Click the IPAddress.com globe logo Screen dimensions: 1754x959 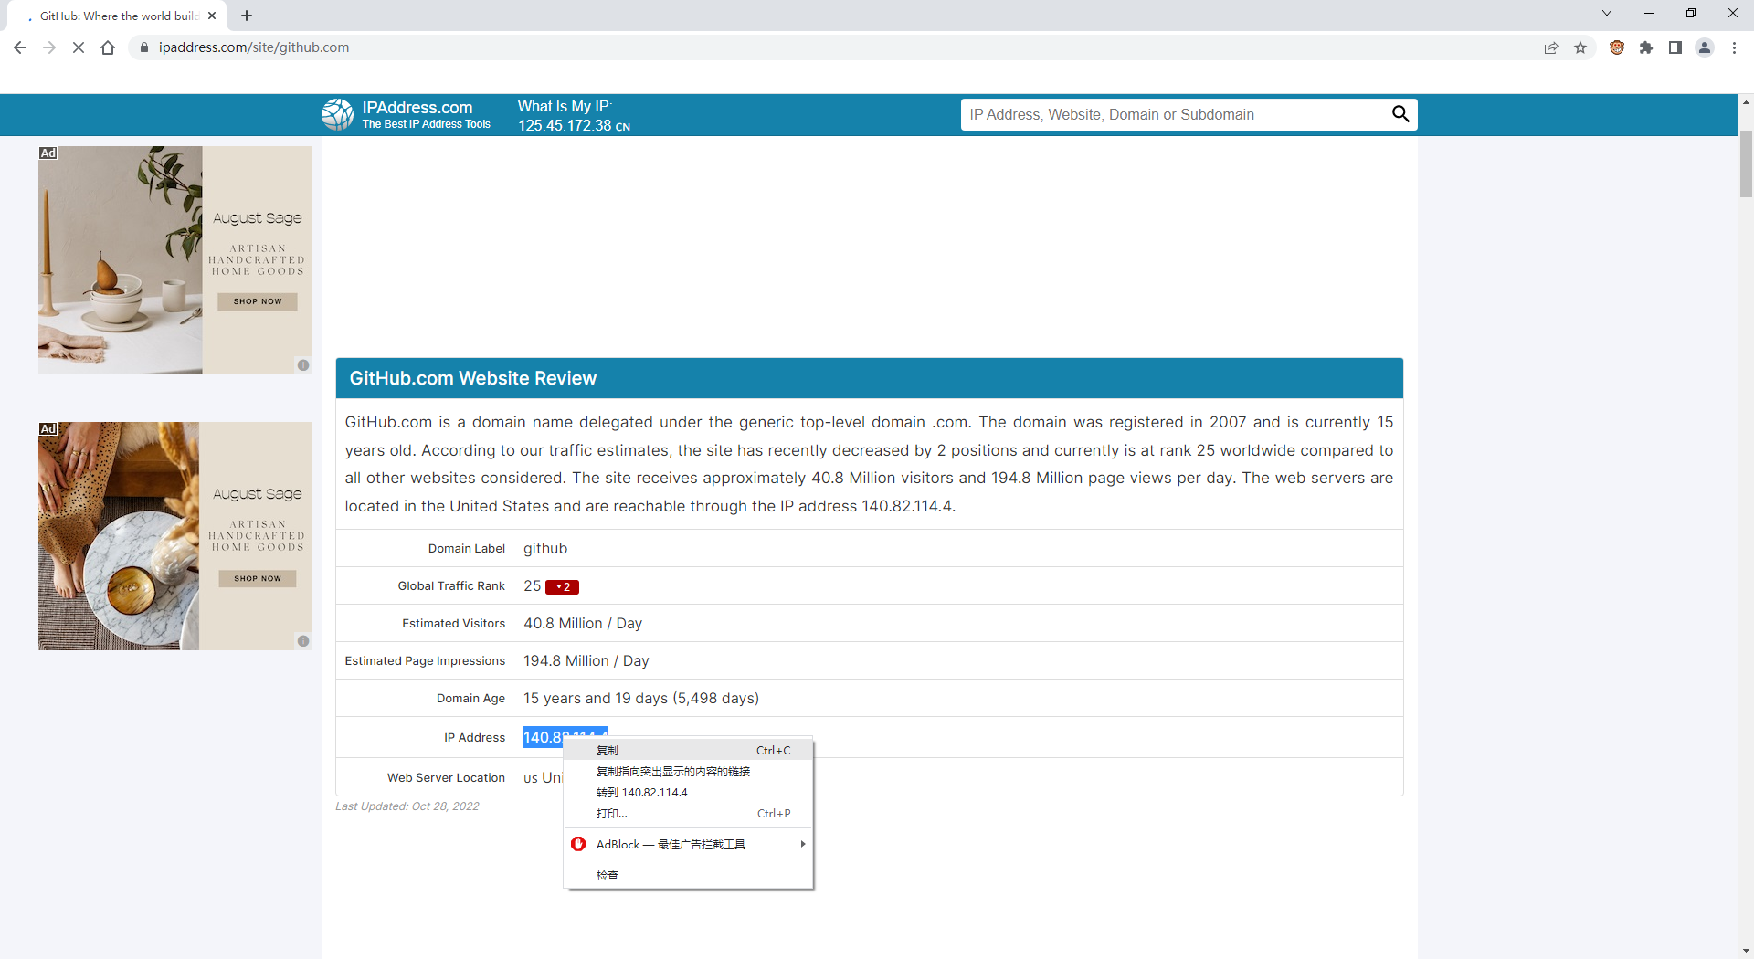(337, 114)
